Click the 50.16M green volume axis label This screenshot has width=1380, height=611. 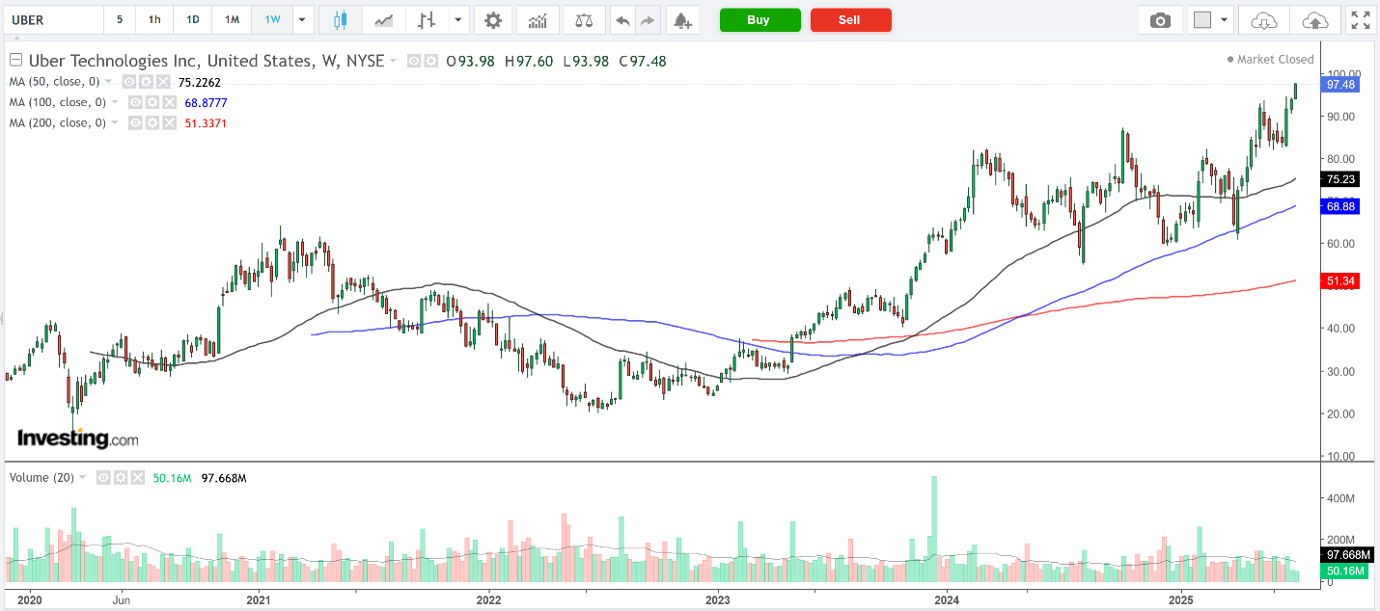pos(1346,571)
